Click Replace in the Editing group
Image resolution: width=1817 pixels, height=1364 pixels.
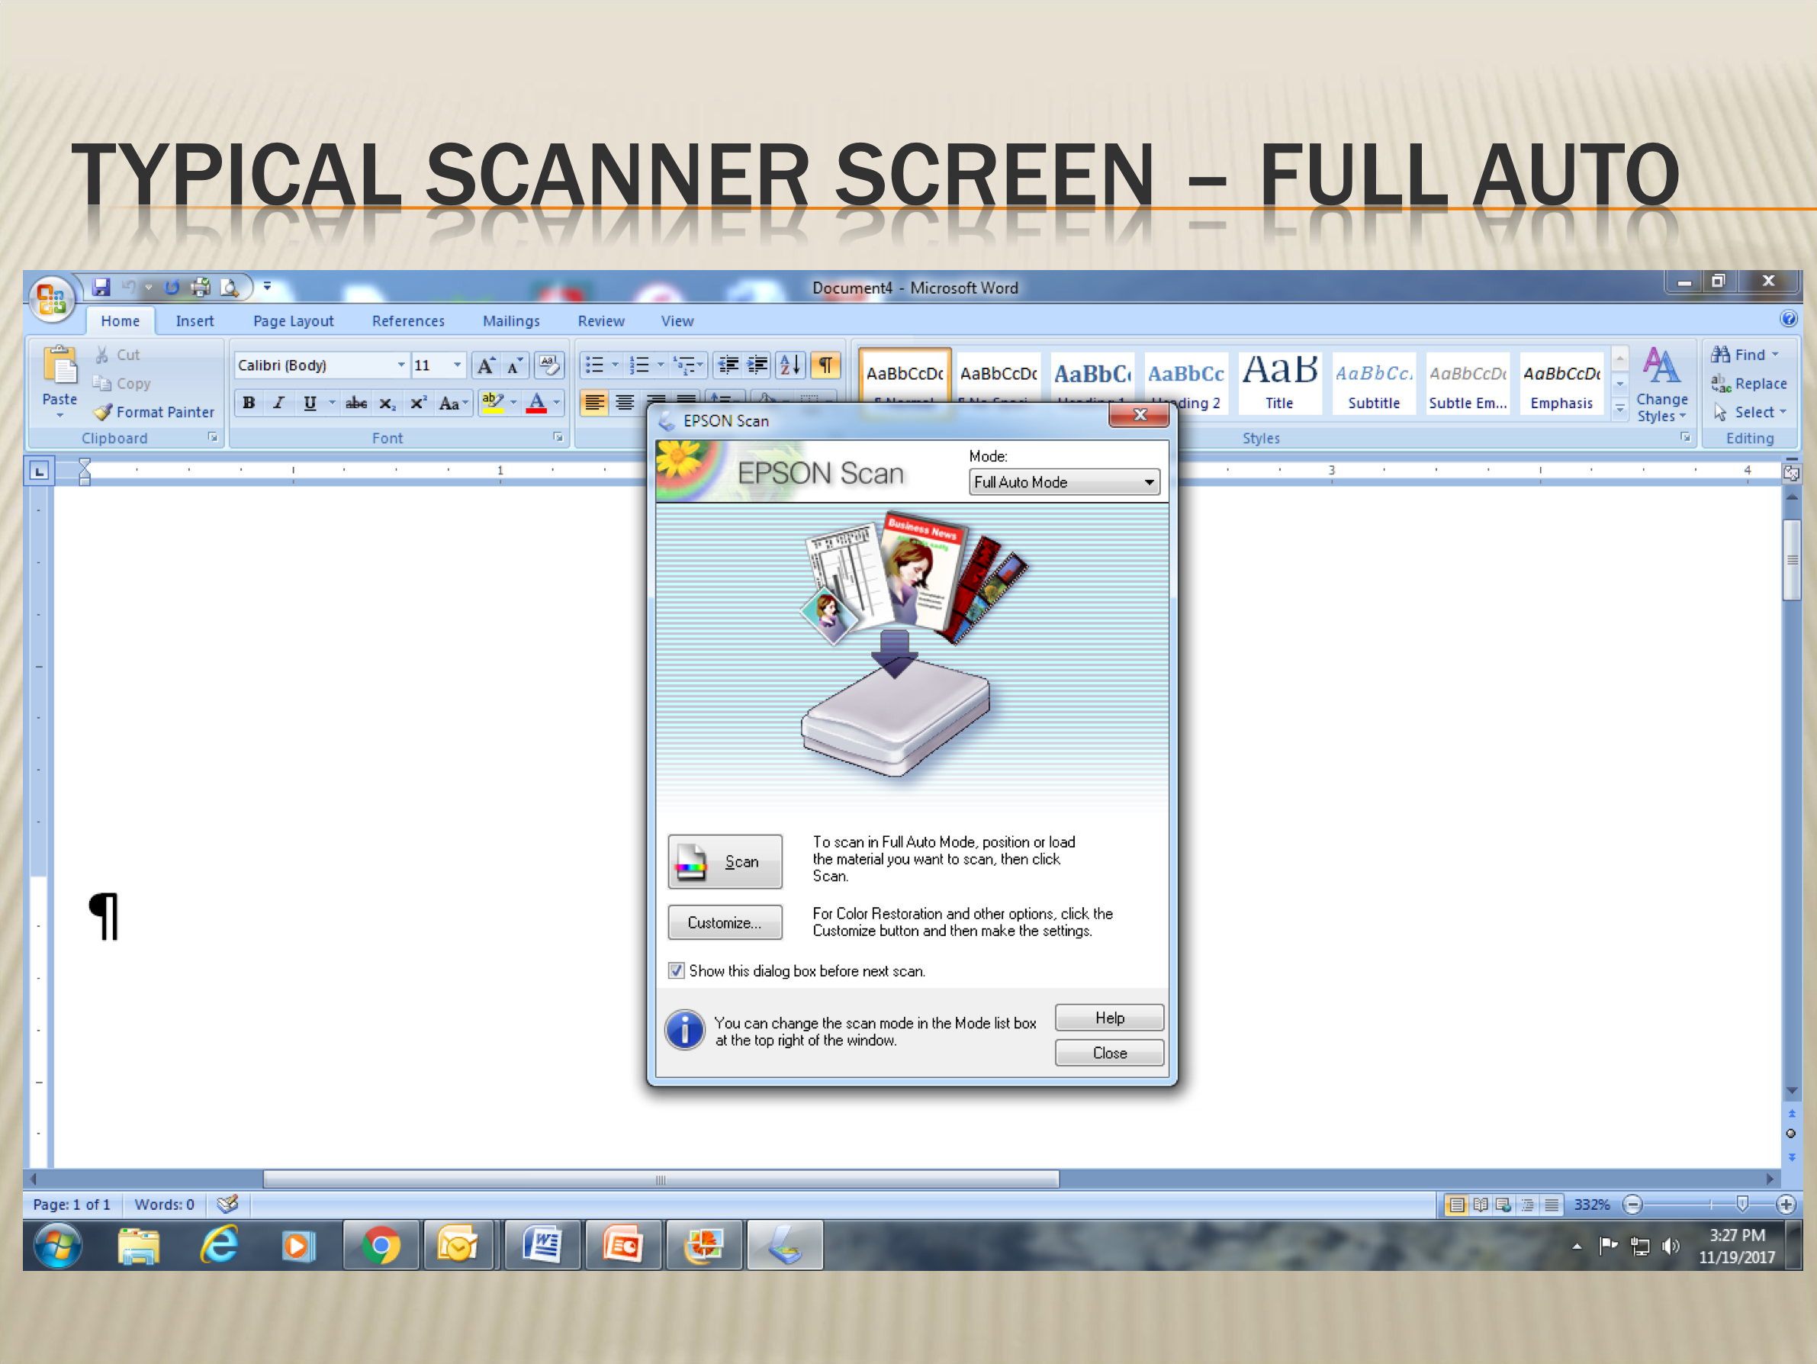1749,384
